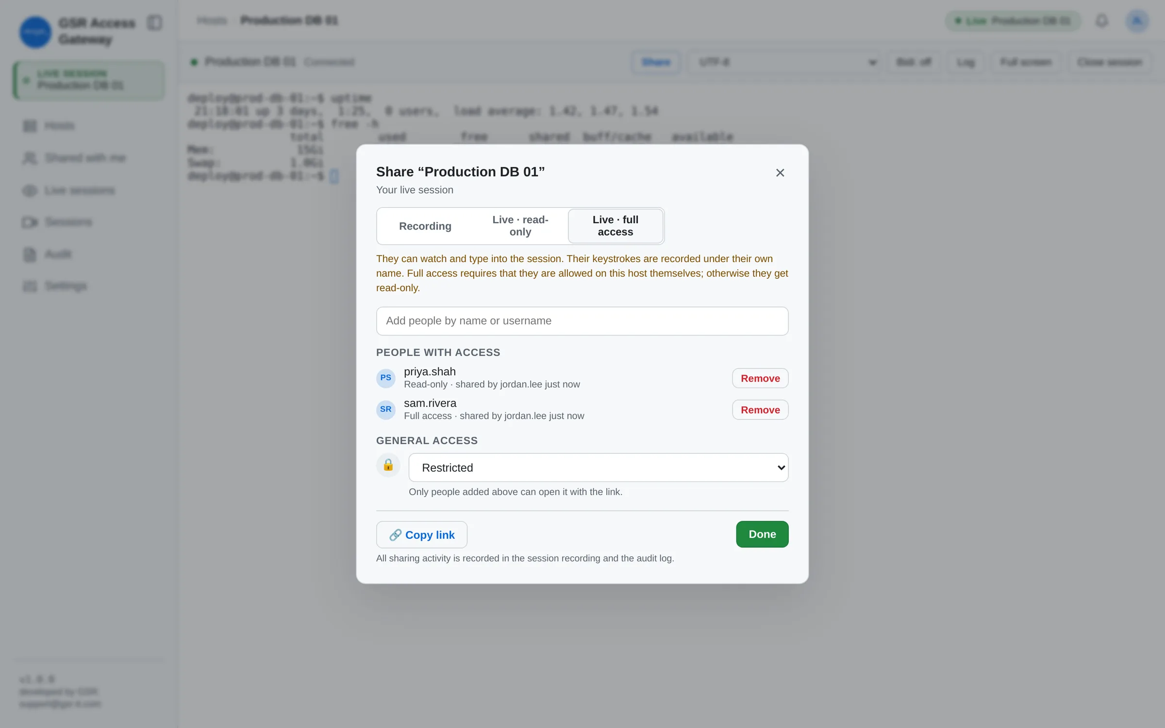Open Hosts in the sidebar
This screenshot has height=728, width=1165.
(x=88, y=126)
